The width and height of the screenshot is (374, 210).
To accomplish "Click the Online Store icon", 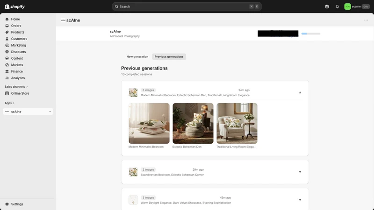I will click(x=7, y=93).
